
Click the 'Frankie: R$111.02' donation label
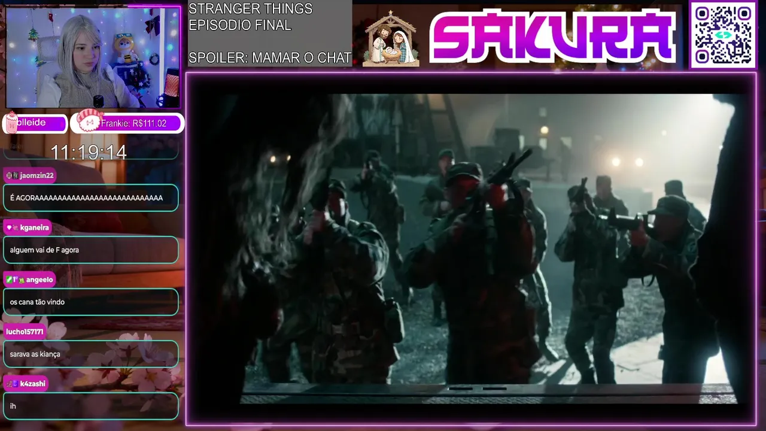click(x=133, y=123)
